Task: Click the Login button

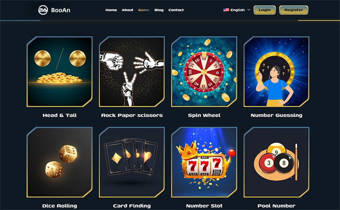Action: (x=264, y=10)
